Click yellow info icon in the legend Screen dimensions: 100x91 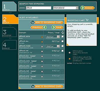[69, 59]
